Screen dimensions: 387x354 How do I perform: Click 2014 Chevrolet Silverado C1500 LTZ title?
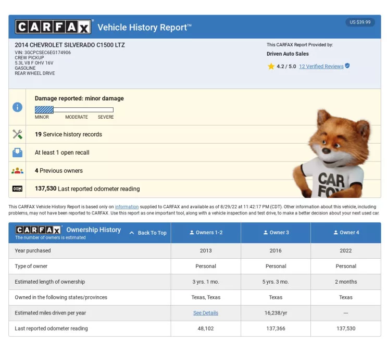(x=70, y=45)
